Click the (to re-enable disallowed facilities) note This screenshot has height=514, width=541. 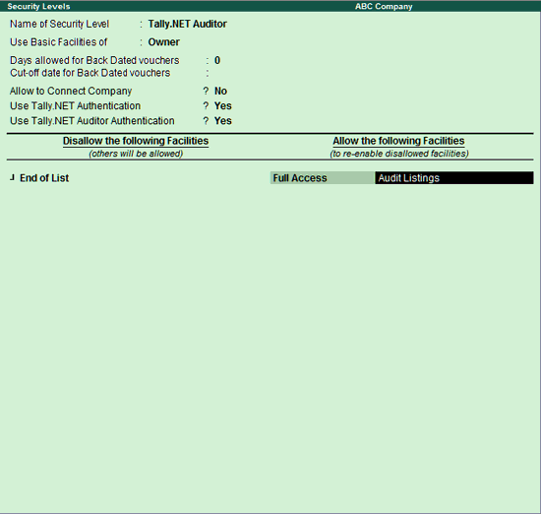click(x=399, y=154)
